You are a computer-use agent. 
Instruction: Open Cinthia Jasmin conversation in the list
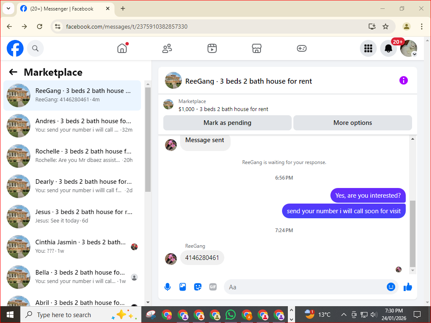point(72,246)
